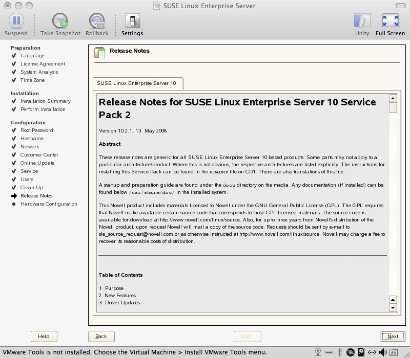The height and width of the screenshot is (358, 410).
Task: Suspend the virtual machine
Action: [16, 24]
